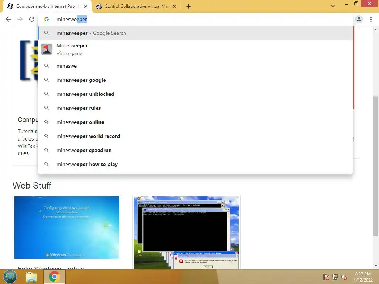Choose the 'mineswe' suggestion
The height and width of the screenshot is (284, 379).
(195, 66)
